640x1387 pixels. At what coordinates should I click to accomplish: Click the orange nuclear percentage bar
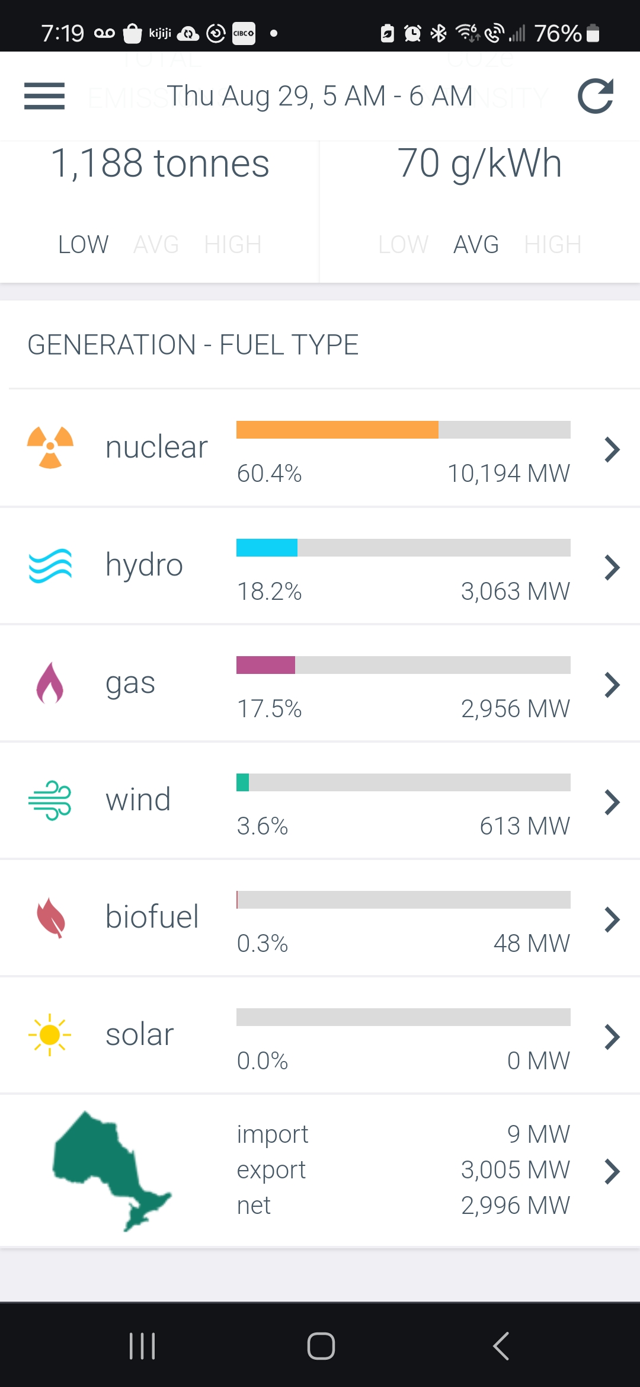pyautogui.click(x=338, y=430)
